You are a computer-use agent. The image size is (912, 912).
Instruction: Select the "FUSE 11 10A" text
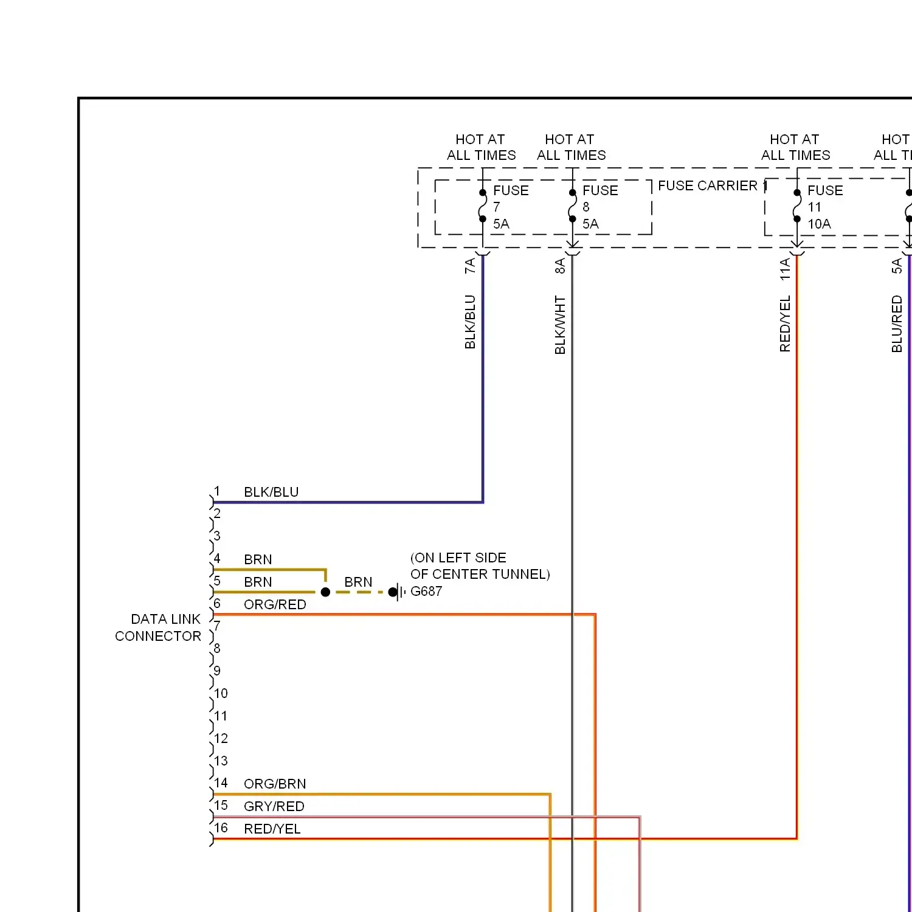tap(825, 207)
